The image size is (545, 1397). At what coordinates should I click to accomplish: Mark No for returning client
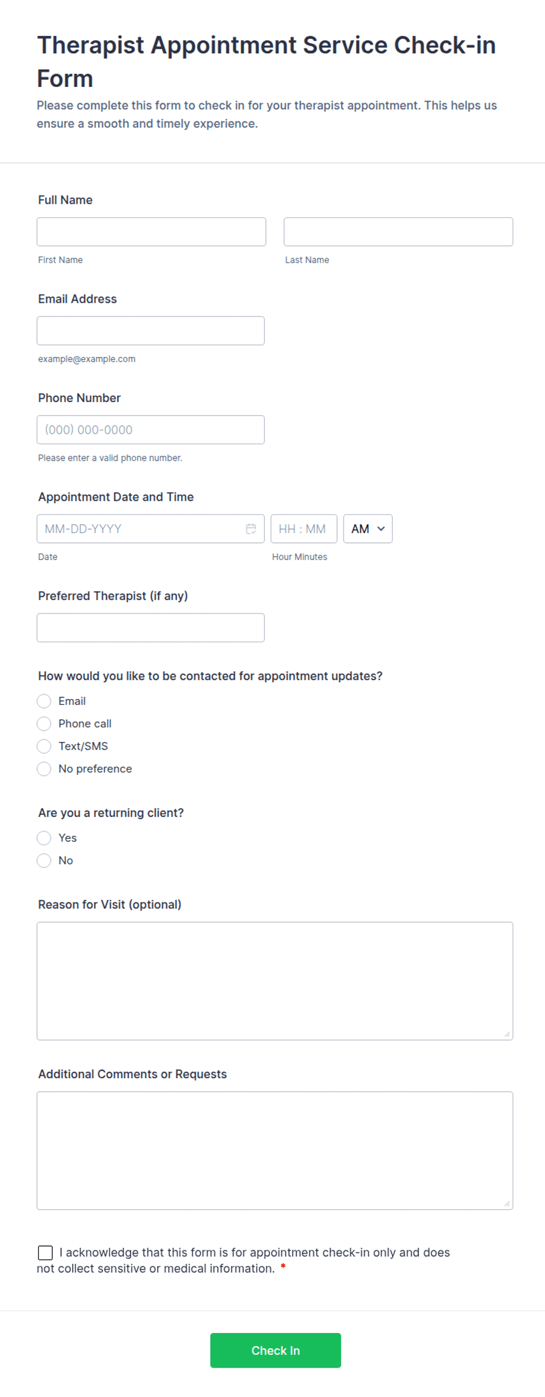point(44,861)
